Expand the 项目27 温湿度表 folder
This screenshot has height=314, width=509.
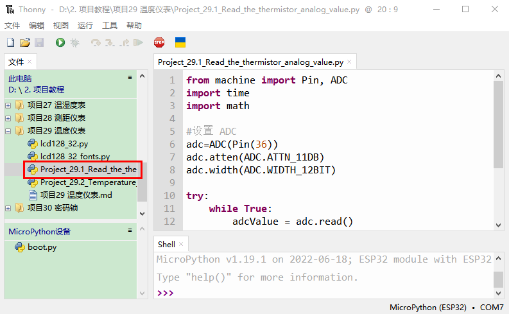pyautogui.click(x=8, y=105)
